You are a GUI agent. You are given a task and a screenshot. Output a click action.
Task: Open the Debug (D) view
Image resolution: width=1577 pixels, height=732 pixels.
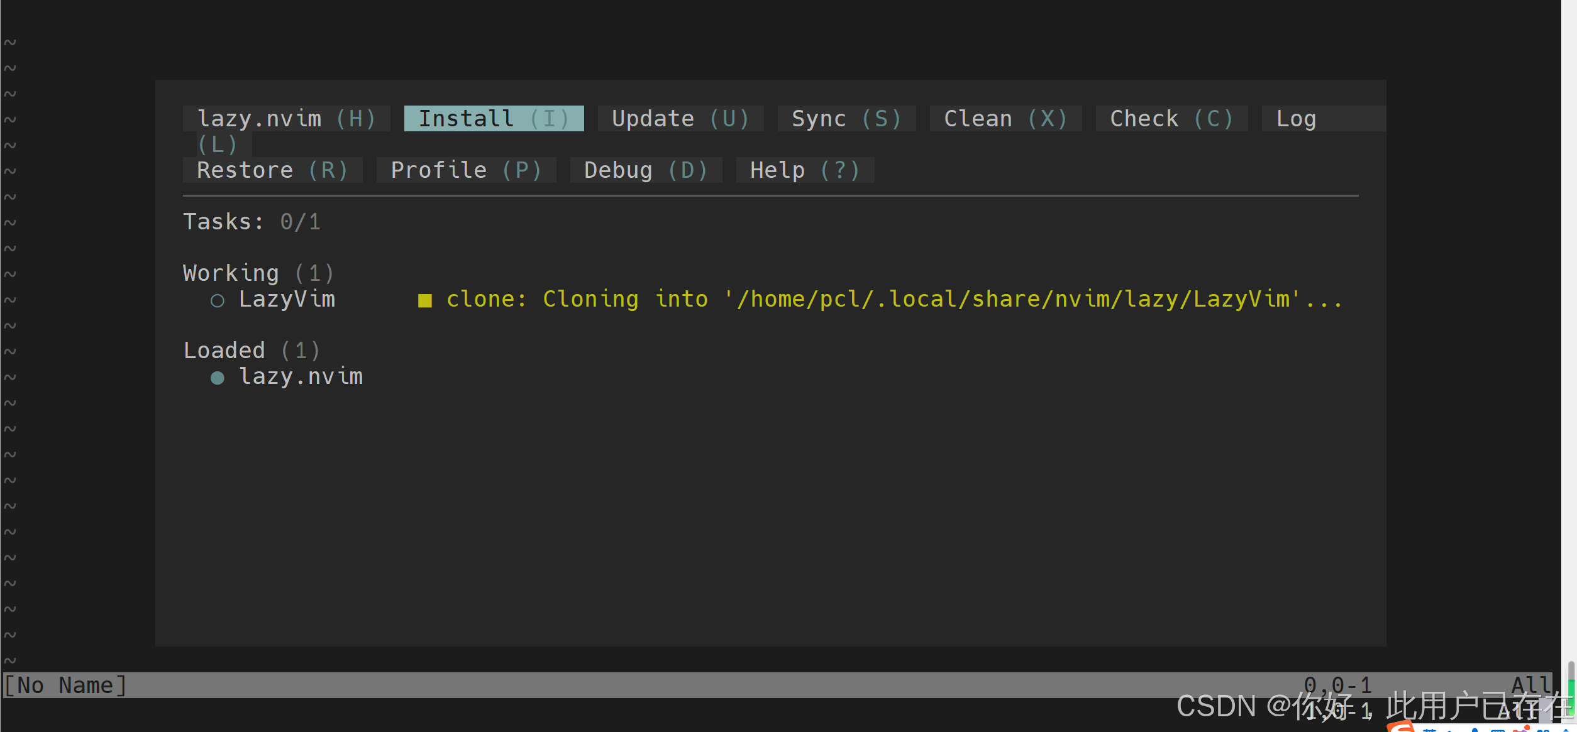[x=646, y=170]
